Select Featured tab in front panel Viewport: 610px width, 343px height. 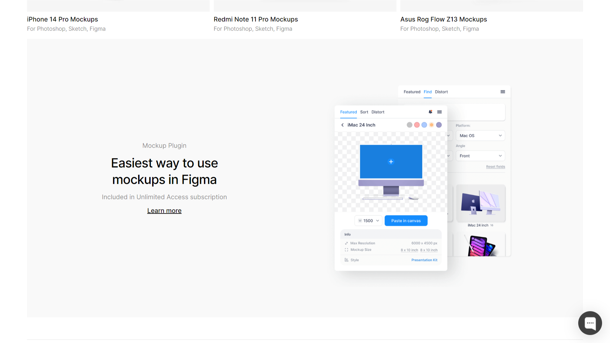coord(349,112)
